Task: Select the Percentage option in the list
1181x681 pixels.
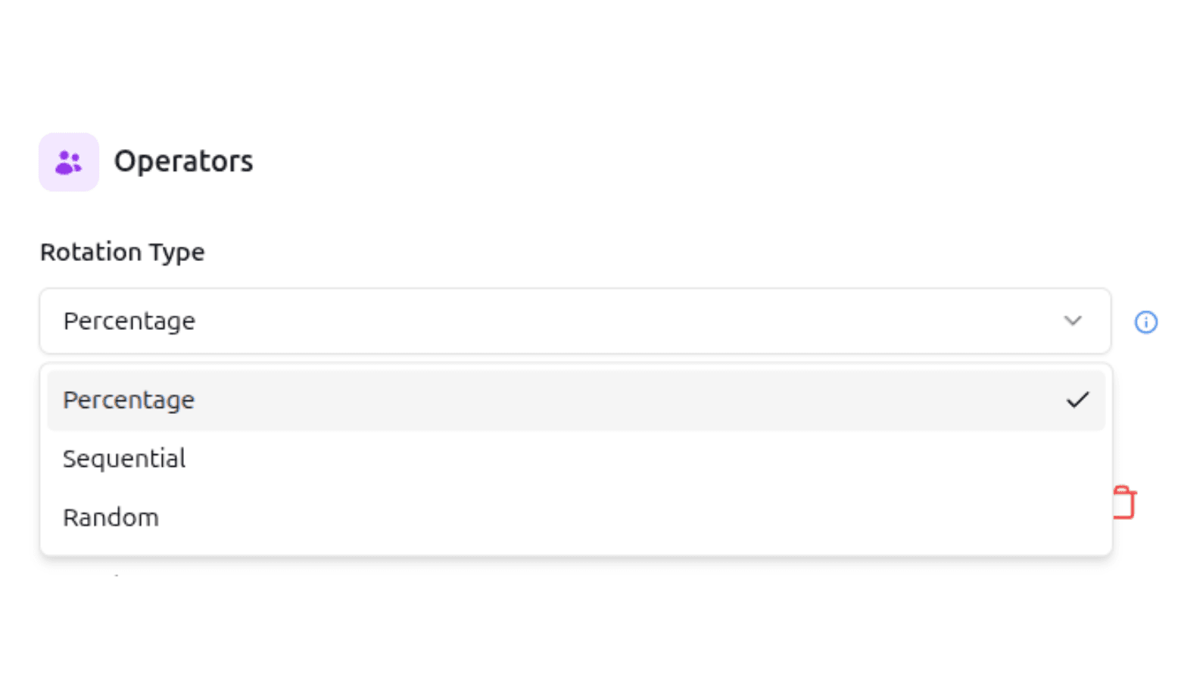Action: [129, 400]
